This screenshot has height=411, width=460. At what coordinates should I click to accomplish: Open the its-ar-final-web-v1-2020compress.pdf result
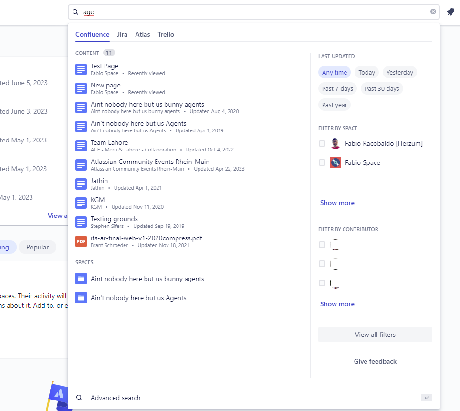pyautogui.click(x=189, y=241)
